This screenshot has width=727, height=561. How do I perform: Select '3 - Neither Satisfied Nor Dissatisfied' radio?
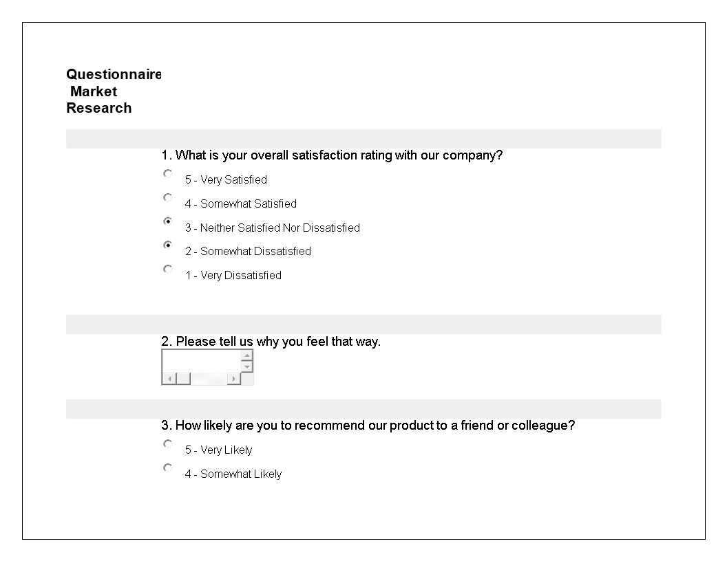[x=168, y=221]
